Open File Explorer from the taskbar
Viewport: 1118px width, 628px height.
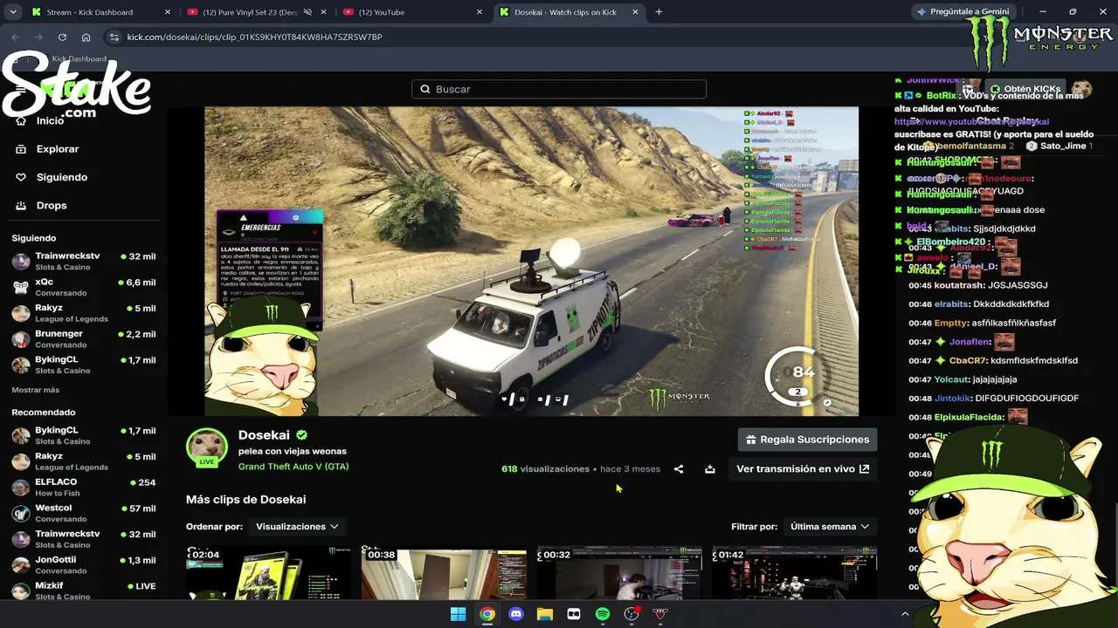point(545,614)
